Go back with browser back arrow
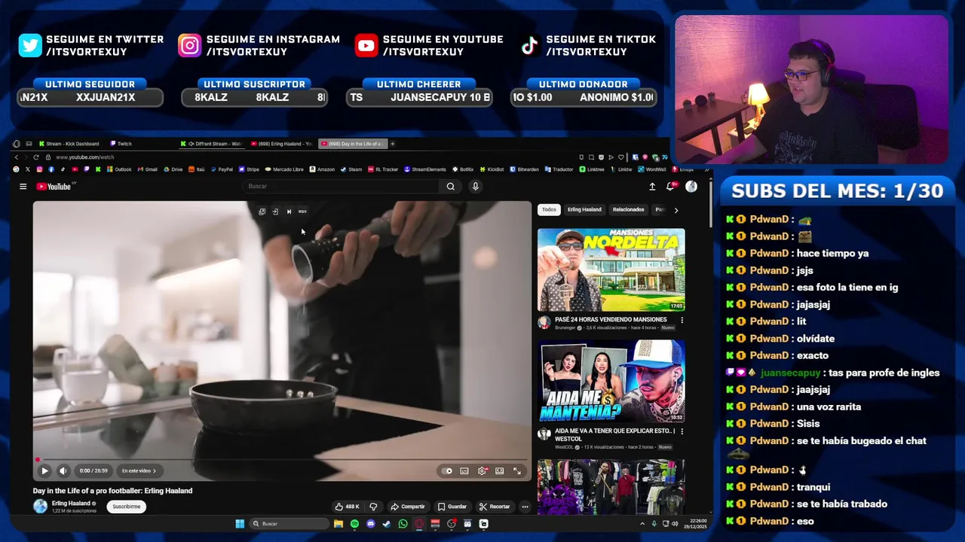Image resolution: width=965 pixels, height=542 pixels. tap(17, 157)
